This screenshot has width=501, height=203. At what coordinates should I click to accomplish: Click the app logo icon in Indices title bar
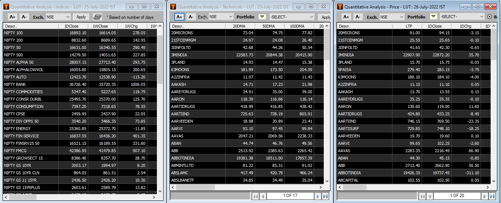click(7, 7)
